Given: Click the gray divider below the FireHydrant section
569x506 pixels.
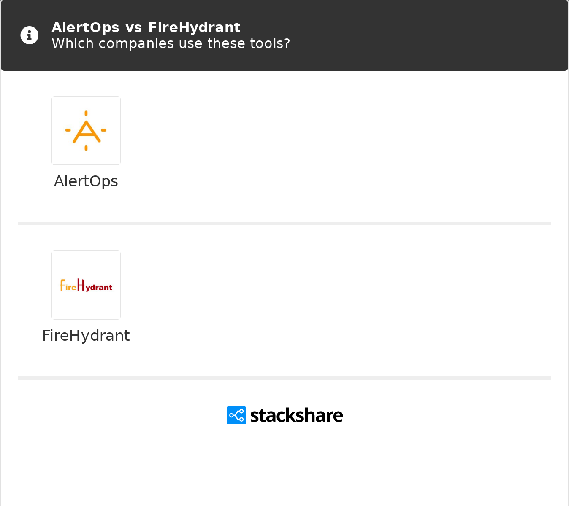Looking at the screenshot, I should point(284,378).
